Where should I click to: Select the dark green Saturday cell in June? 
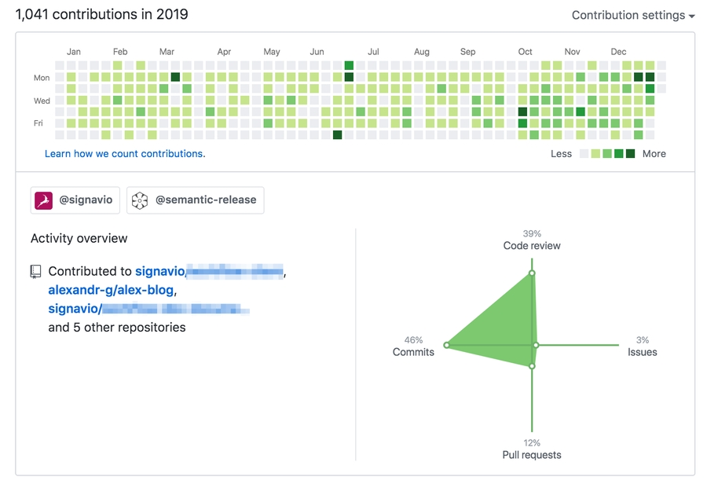[337, 135]
